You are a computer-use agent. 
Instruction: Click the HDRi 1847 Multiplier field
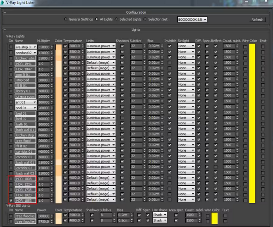[x=44, y=69]
